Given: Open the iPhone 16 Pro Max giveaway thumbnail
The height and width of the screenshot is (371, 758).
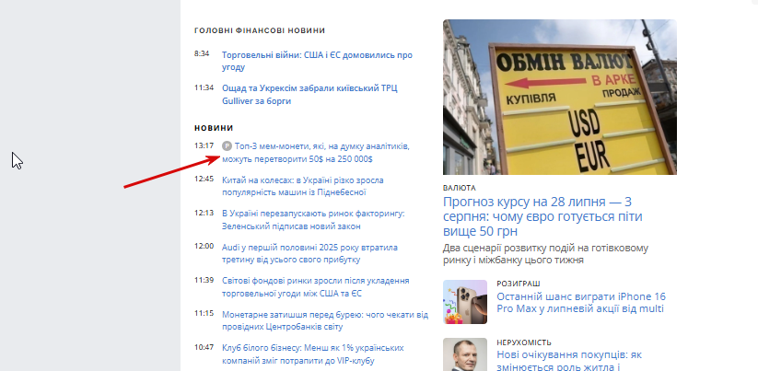Looking at the screenshot, I should pyautogui.click(x=465, y=302).
